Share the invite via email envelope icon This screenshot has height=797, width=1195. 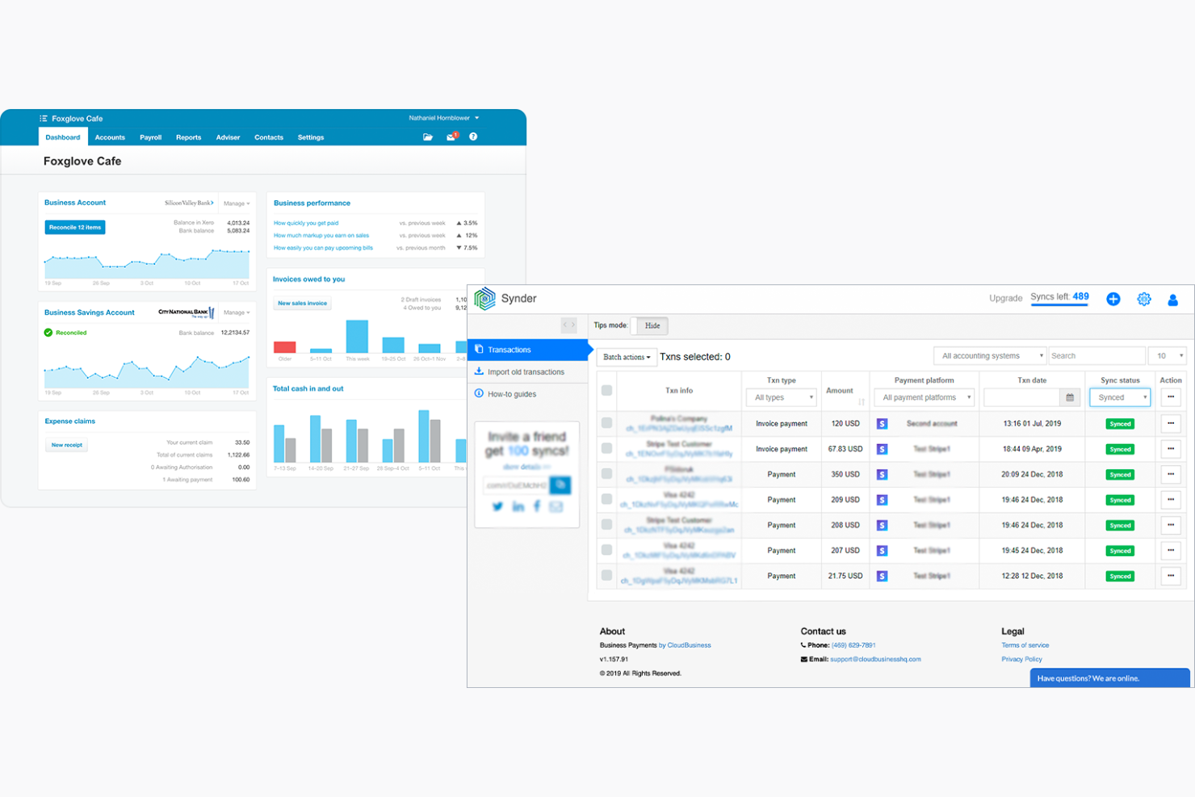click(556, 507)
